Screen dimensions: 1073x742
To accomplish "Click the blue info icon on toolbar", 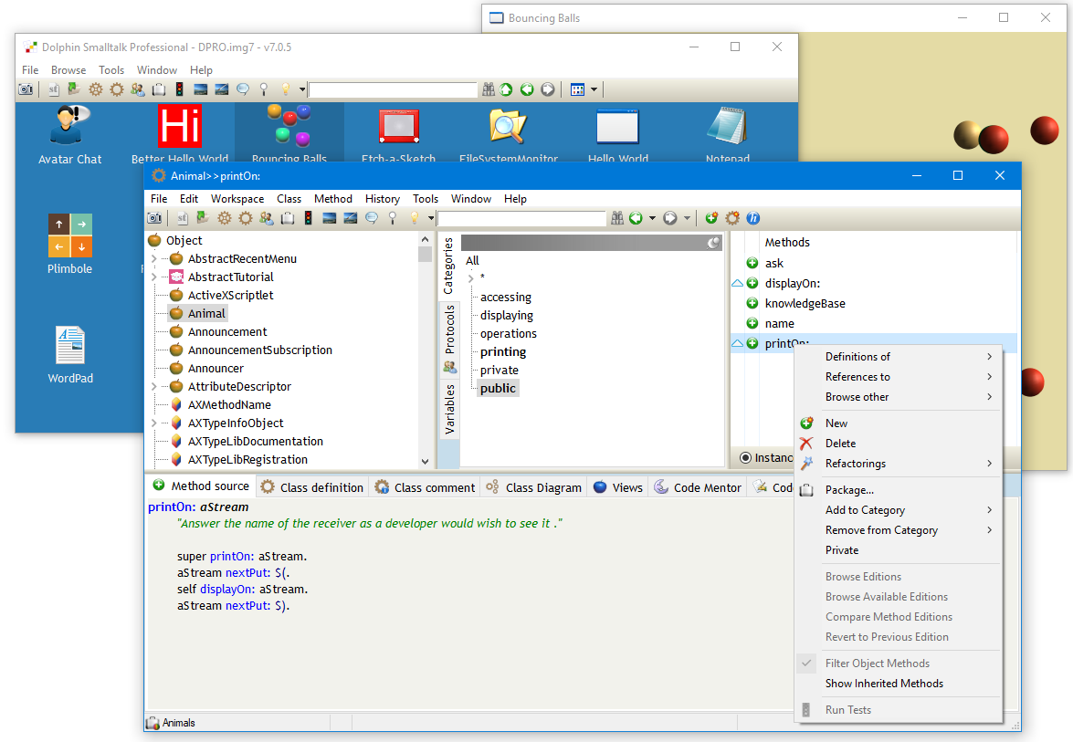I will [752, 217].
